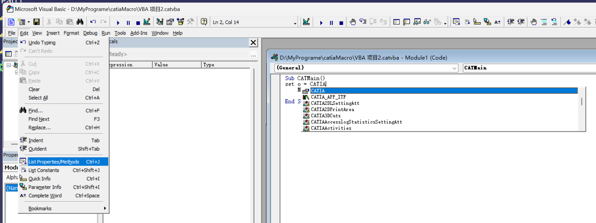Click the Find binoculars icon in the toolbar

[x=80, y=22]
